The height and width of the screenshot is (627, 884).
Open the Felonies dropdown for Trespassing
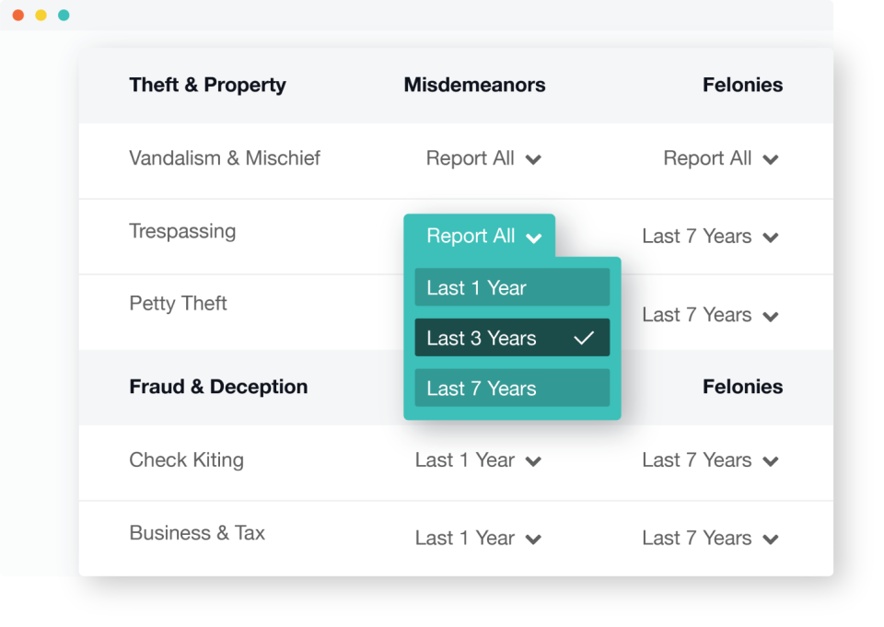point(710,236)
